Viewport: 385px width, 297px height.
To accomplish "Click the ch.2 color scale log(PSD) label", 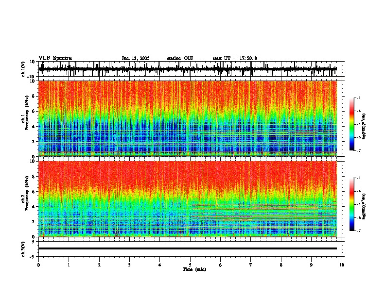I will tap(364, 207).
